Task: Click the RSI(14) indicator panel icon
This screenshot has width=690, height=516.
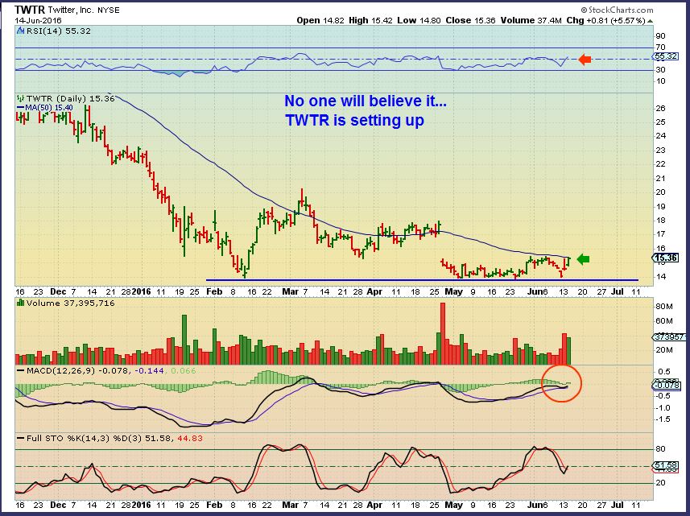Action: [20, 31]
